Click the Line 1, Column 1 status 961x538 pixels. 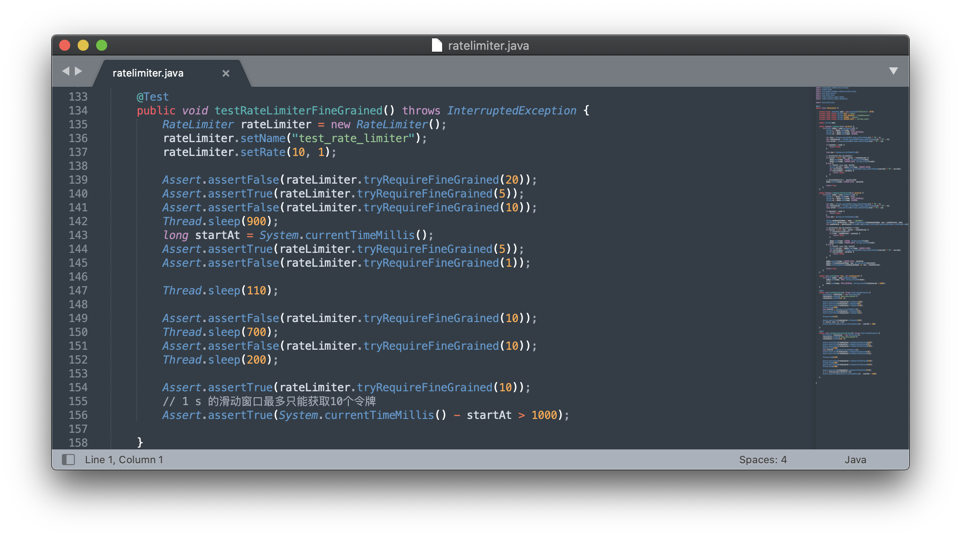point(124,460)
